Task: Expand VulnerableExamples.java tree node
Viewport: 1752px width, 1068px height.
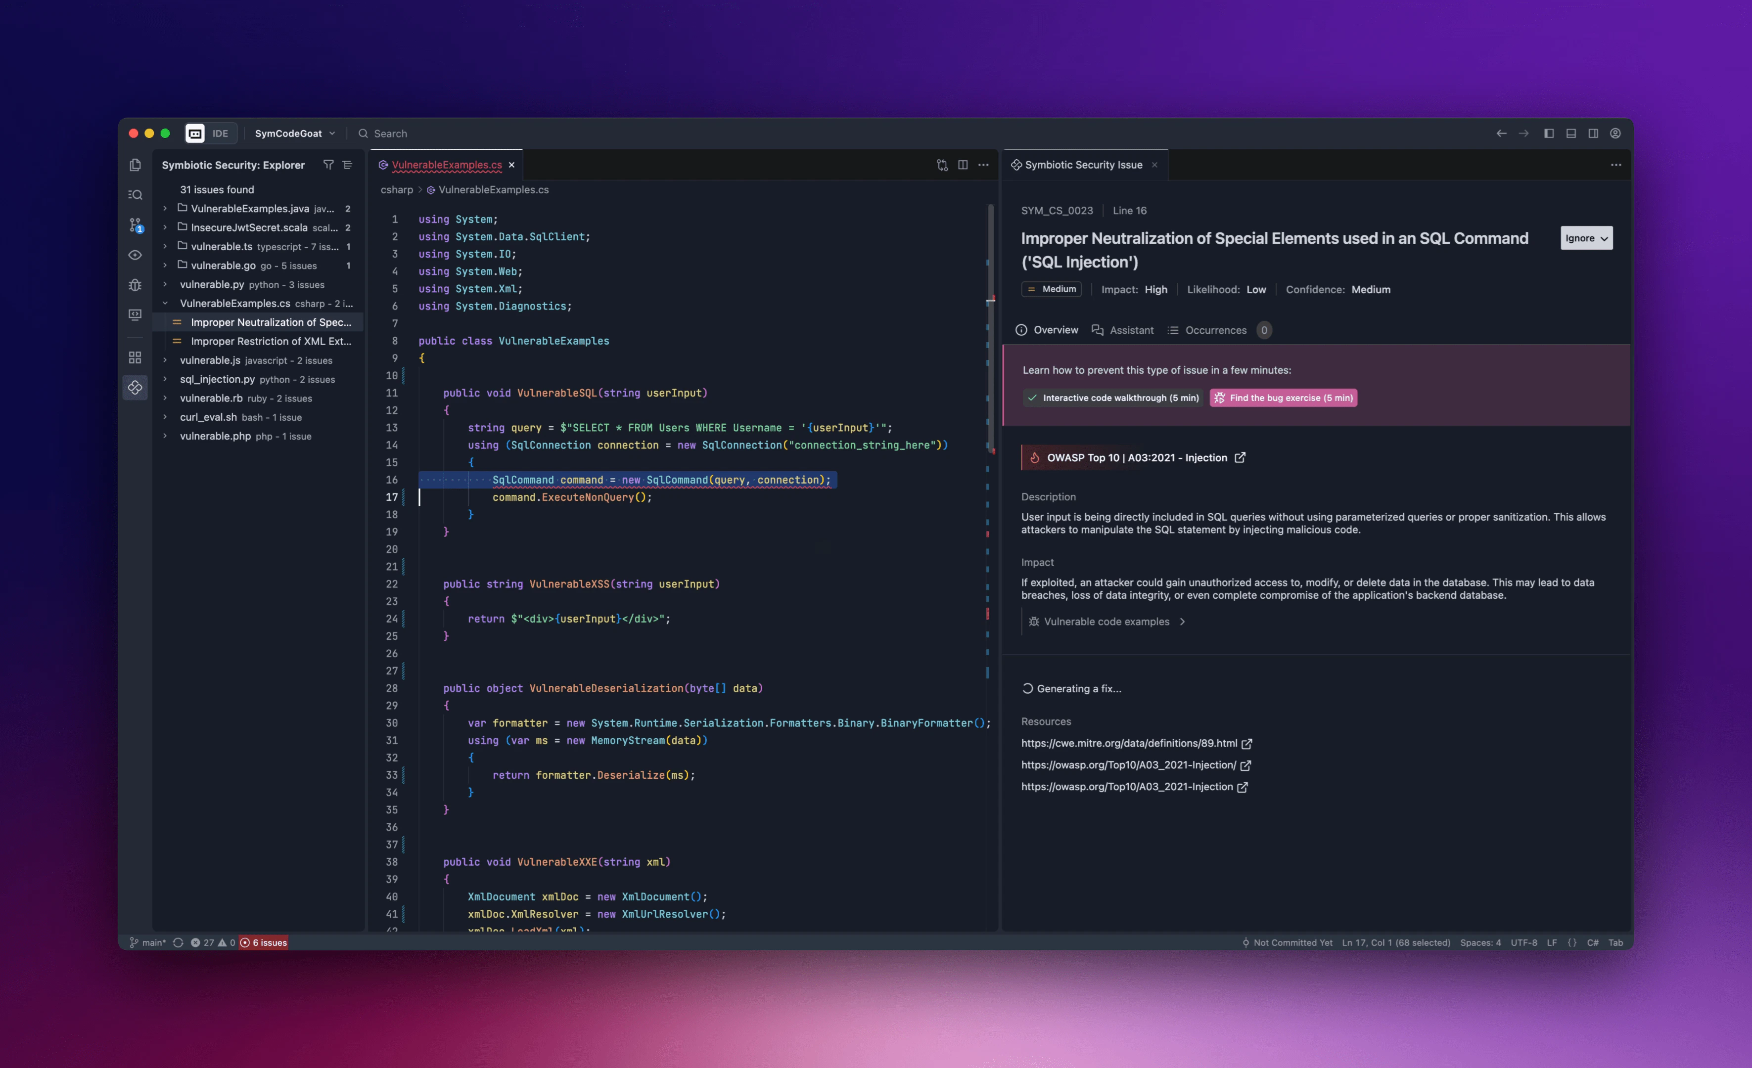Action: [x=165, y=208]
